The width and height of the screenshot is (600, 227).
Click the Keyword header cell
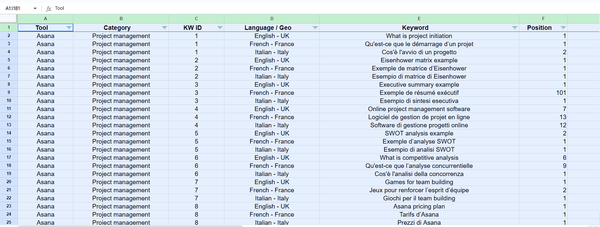[x=419, y=28]
